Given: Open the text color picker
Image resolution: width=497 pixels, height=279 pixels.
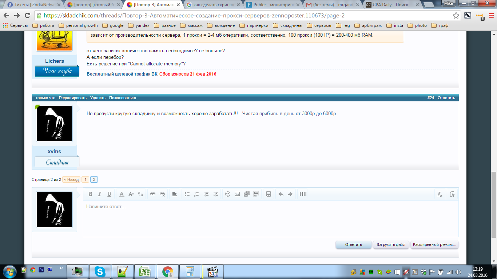Looking at the screenshot, I should tap(122, 194).
